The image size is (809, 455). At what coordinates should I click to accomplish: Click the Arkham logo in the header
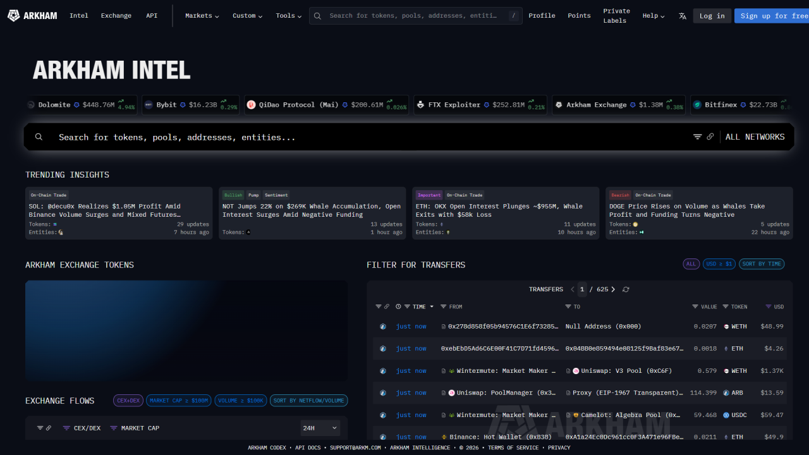pyautogui.click(x=33, y=16)
